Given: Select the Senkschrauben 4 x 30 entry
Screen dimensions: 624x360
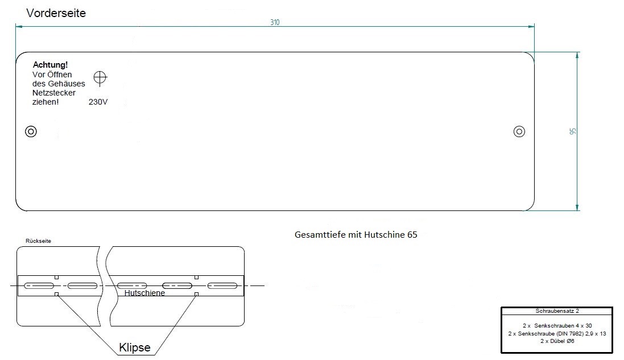Looking at the screenshot, I should point(556,325).
